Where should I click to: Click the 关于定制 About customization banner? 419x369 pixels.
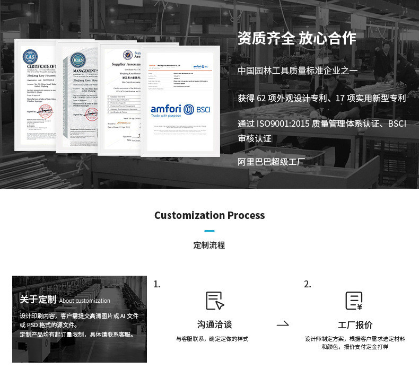80,319
